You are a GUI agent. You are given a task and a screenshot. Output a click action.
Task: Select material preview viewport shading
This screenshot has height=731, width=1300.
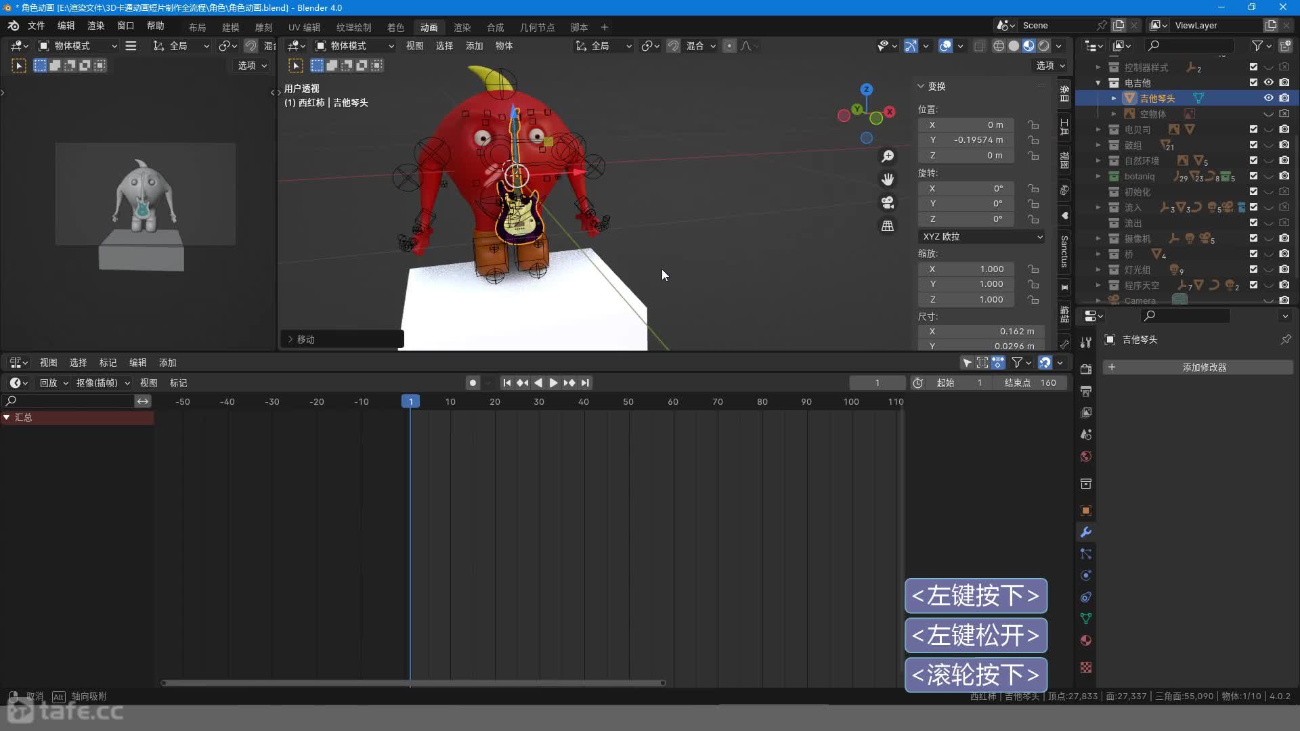pyautogui.click(x=1028, y=46)
